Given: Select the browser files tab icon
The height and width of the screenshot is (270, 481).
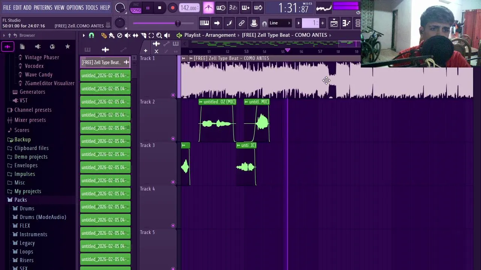Looking at the screenshot, I should click(x=22, y=46).
